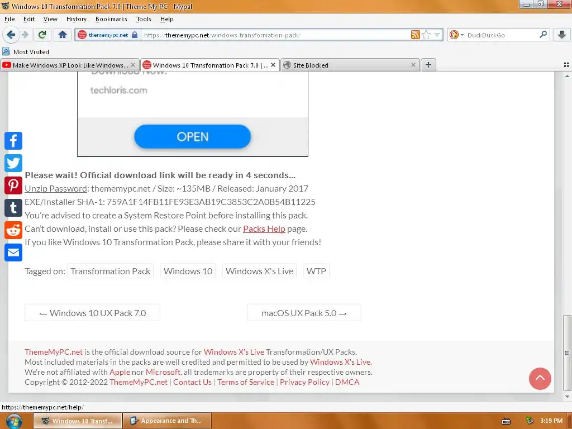
Task: Click the scrollbar down arrow
Action: click(x=567, y=397)
